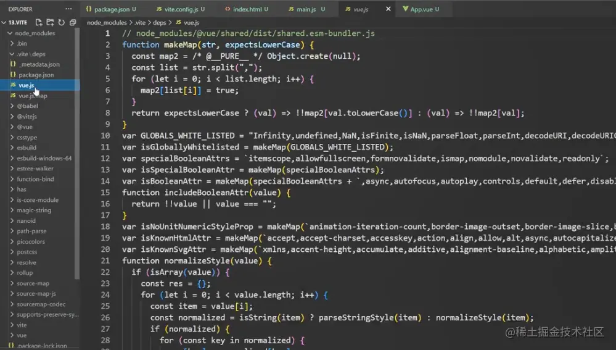The width and height of the screenshot is (616, 350).
Task: Switch to the main.js tab
Action: (x=306, y=9)
